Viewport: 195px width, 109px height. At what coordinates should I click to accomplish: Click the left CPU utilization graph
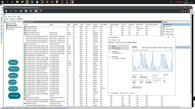pos(142,61)
